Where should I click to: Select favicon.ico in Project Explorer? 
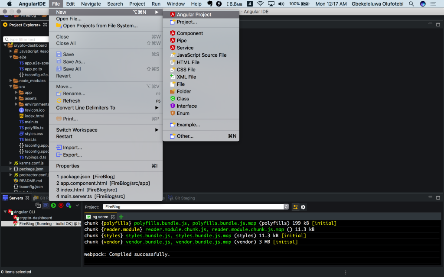[32, 110]
